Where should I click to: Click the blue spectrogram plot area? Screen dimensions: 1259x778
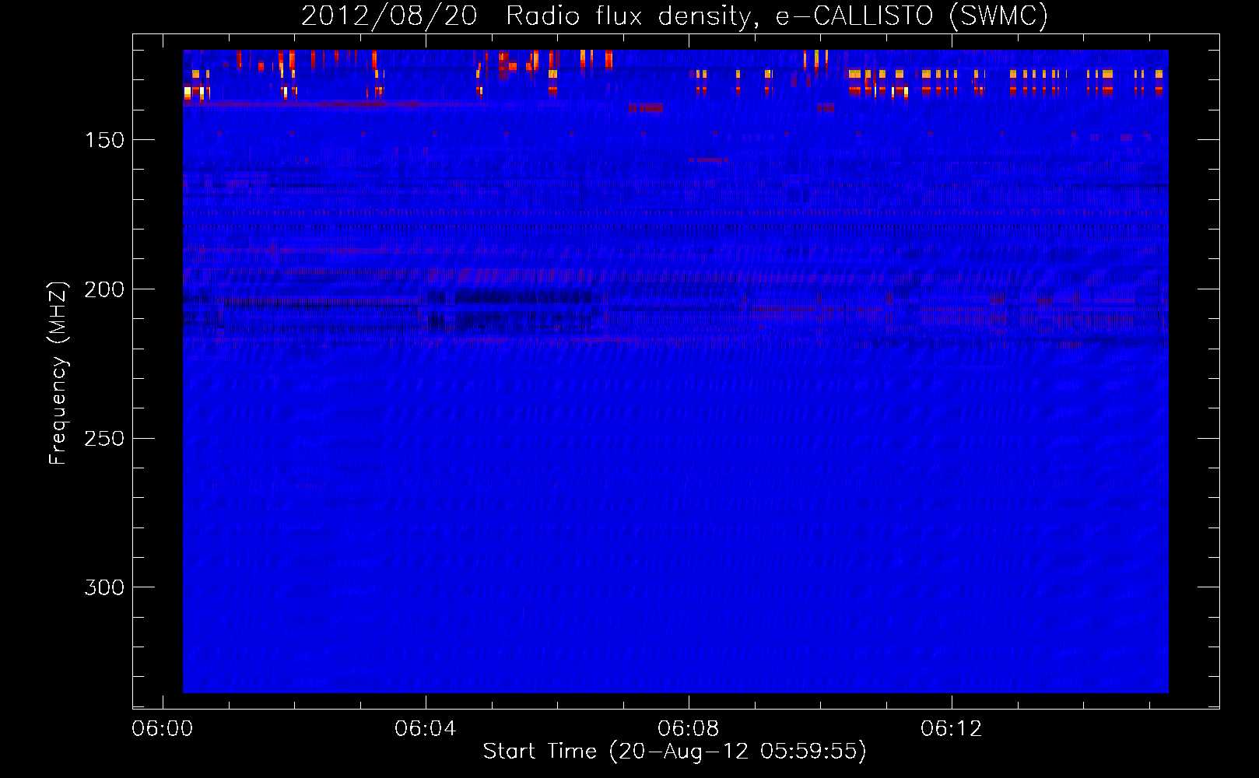pyautogui.click(x=675, y=371)
